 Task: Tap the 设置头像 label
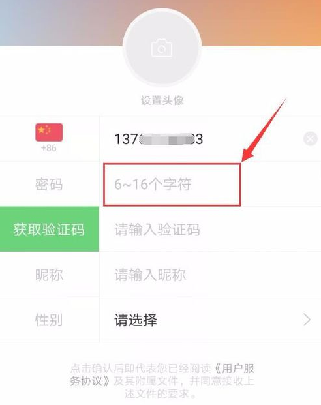(162, 100)
